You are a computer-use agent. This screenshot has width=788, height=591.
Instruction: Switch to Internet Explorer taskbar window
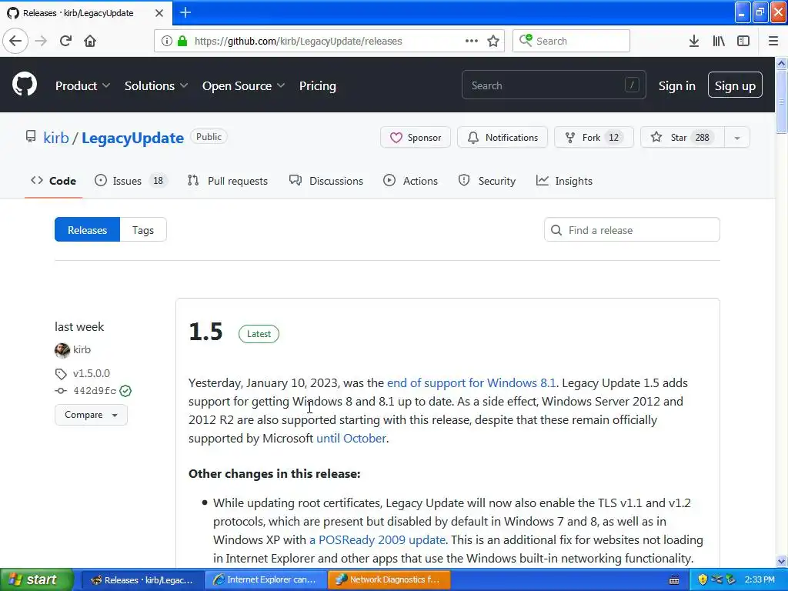coord(265,580)
